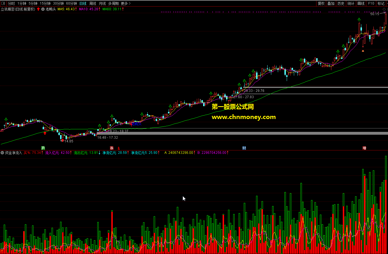This screenshot has width=388, height=254.
Task: Click the 18.23 - 18.37 gap label
Action: [x=118, y=131]
